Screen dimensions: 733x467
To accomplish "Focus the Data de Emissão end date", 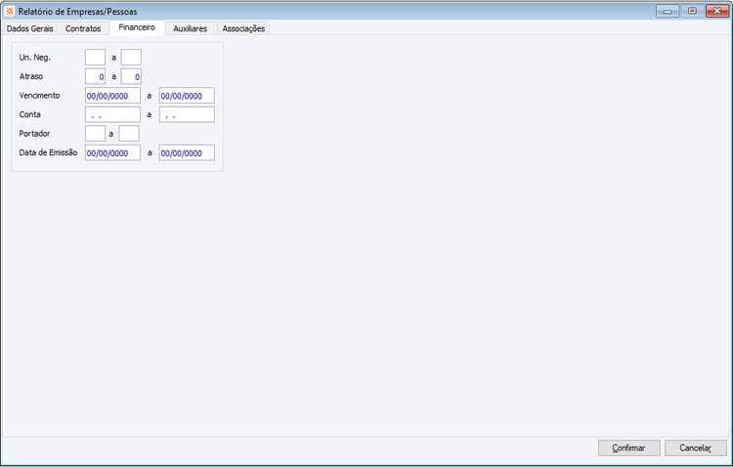I will click(187, 152).
